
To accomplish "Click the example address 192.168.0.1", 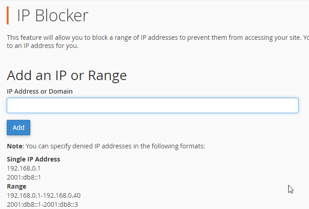I will [x=24, y=168].
